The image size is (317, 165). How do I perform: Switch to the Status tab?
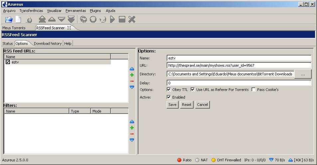8,43
